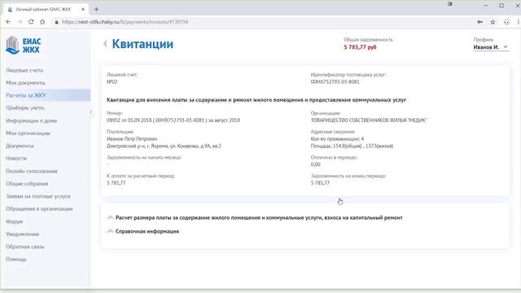Open Общие собрания in the sidebar
This screenshot has height=293, width=521.
(27, 184)
